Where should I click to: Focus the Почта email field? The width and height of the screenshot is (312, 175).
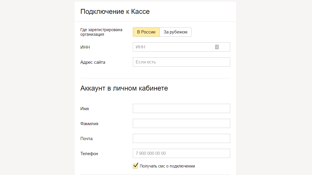point(181,138)
